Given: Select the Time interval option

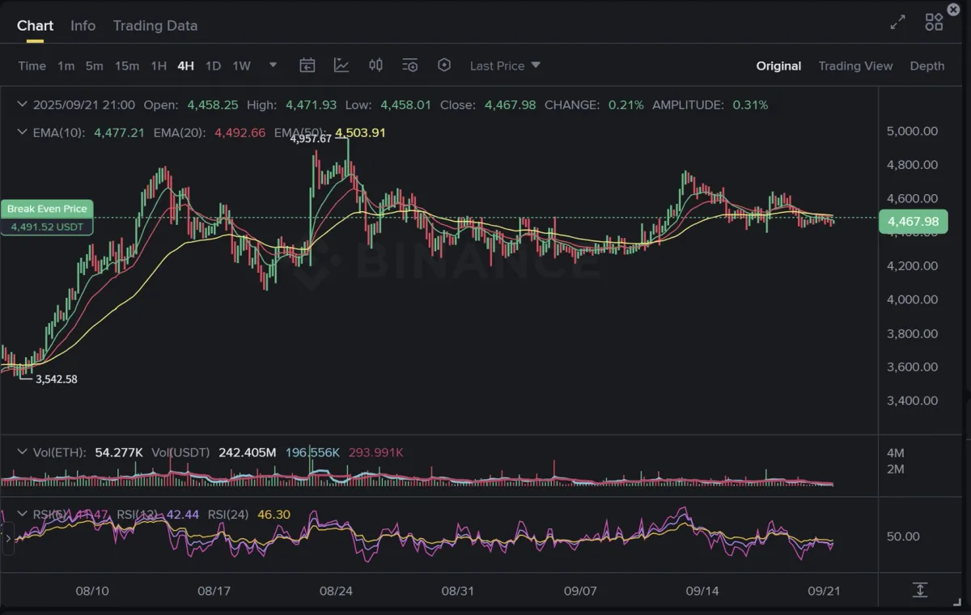Looking at the screenshot, I should pos(32,66).
